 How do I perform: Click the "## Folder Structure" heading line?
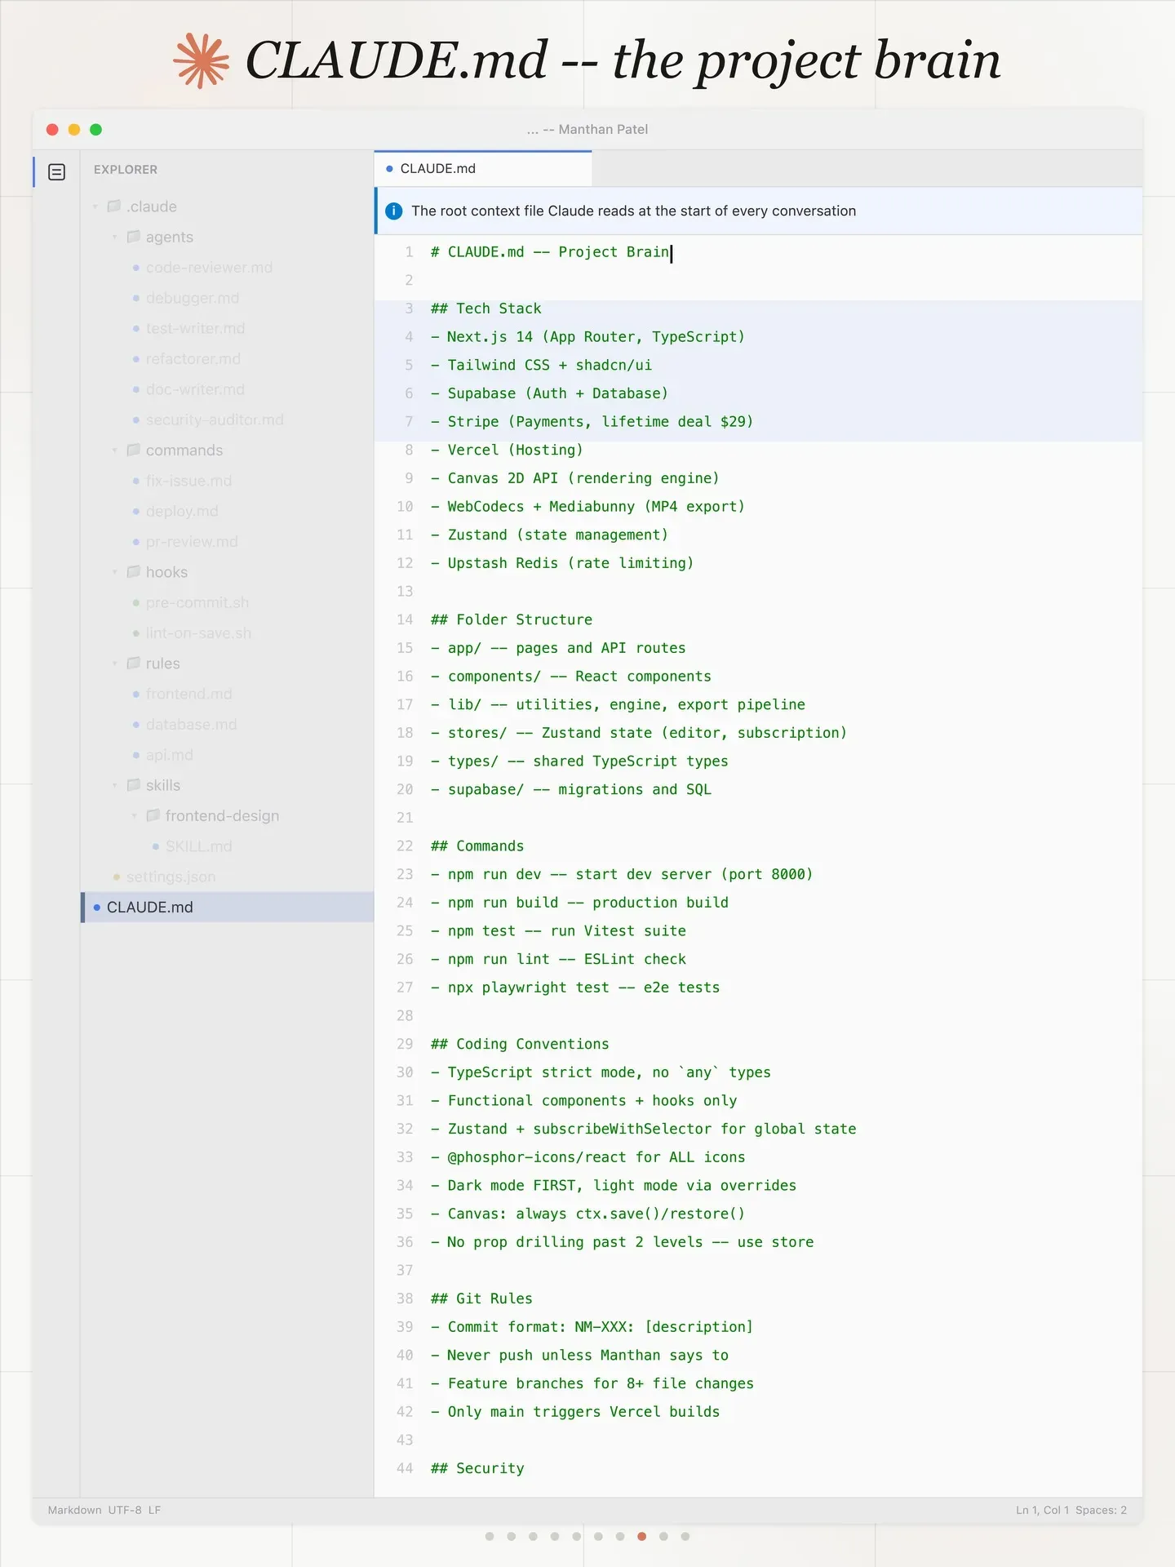[512, 619]
